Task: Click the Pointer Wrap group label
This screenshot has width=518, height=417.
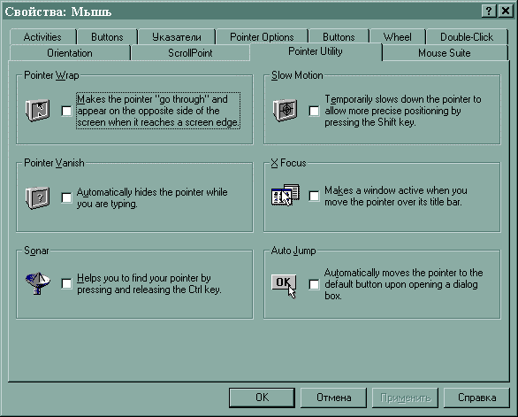Action: pyautogui.click(x=51, y=75)
